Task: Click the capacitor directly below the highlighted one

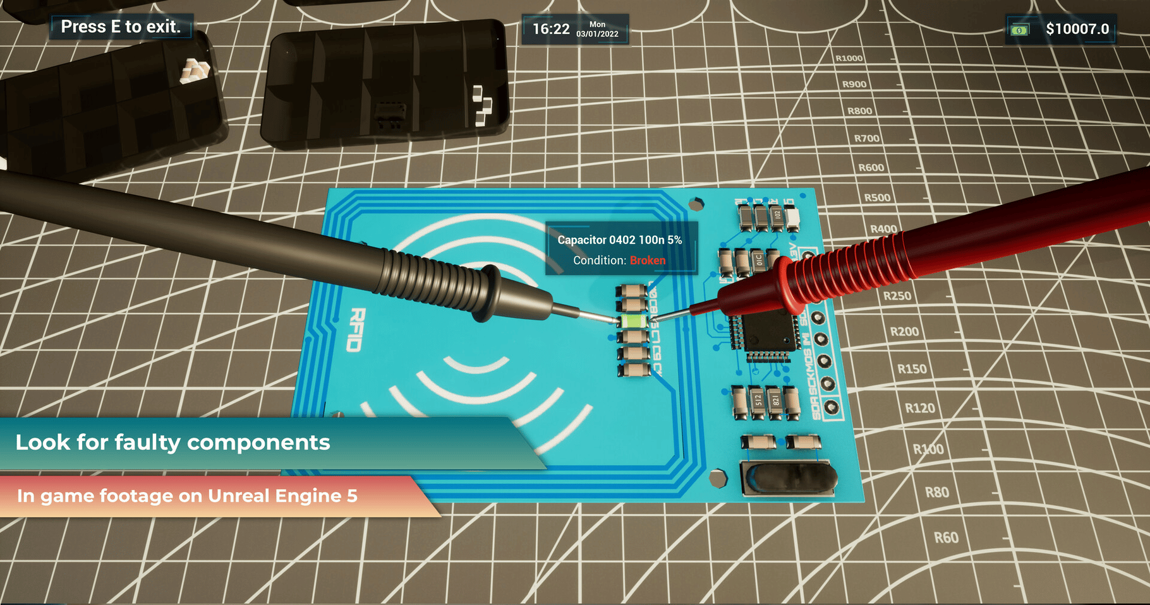Action: [634, 337]
